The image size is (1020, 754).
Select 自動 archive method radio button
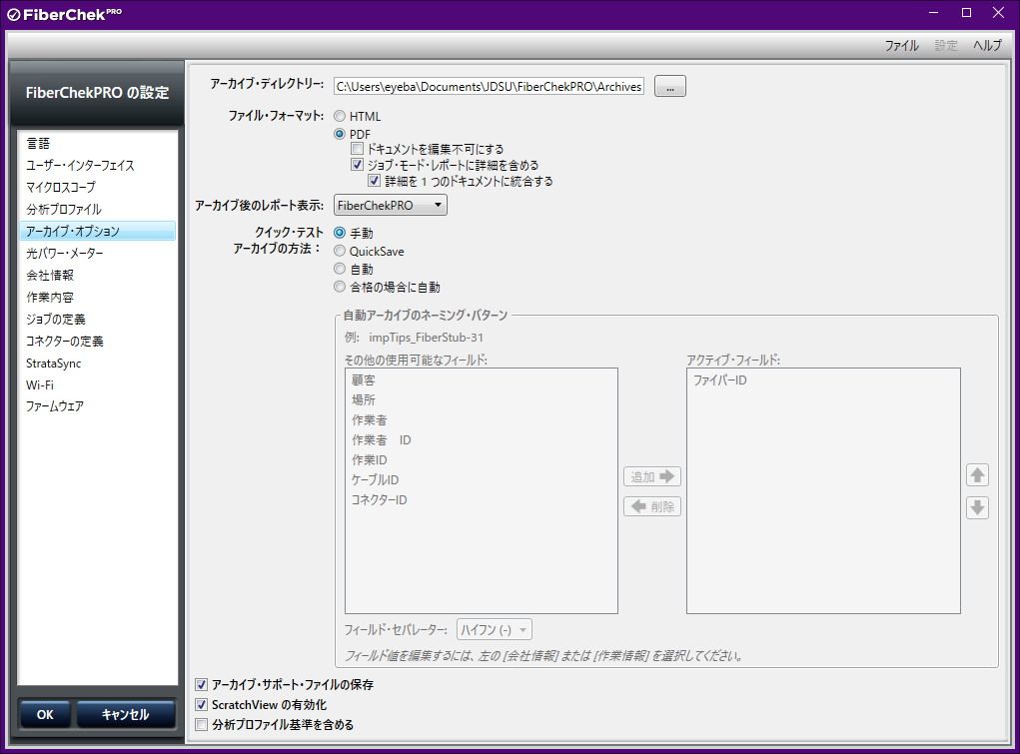click(x=340, y=269)
